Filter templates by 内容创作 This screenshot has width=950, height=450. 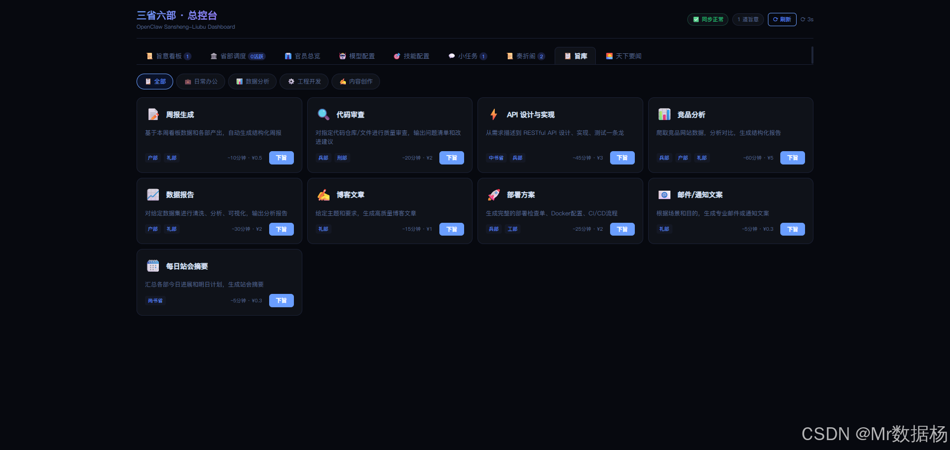(x=356, y=82)
